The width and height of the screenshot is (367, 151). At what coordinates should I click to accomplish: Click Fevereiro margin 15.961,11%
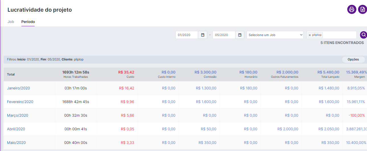click(356, 102)
